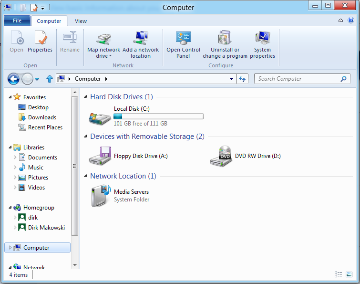Minimize the ribbon with the chevron

[x=341, y=21]
